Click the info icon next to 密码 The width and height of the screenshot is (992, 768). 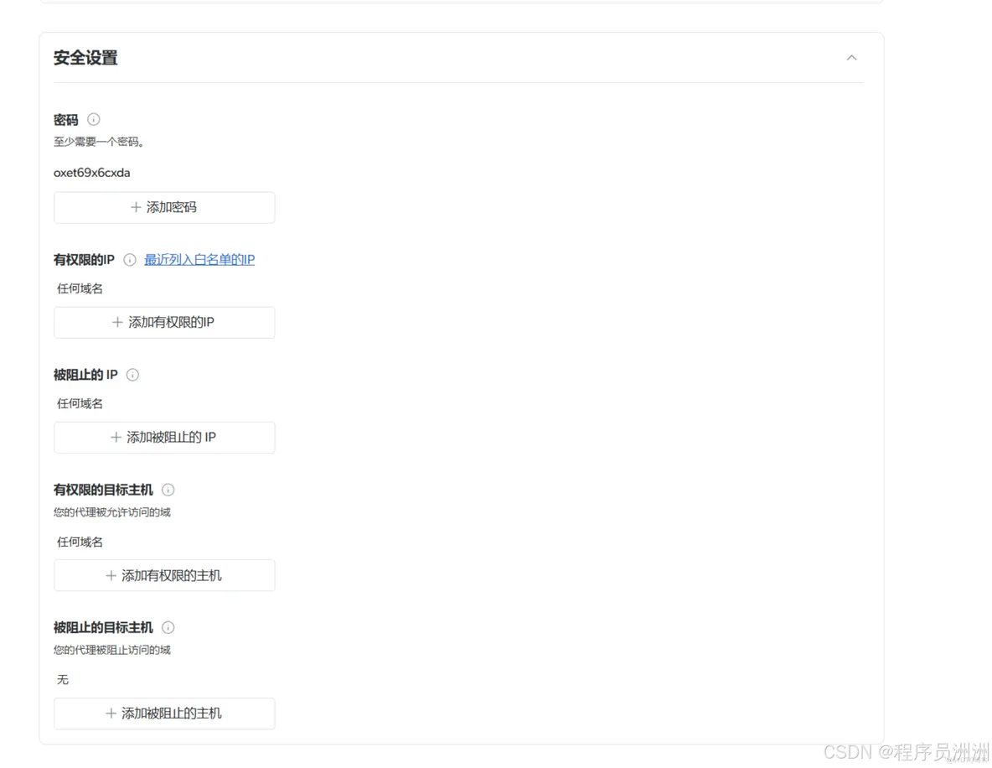94,119
